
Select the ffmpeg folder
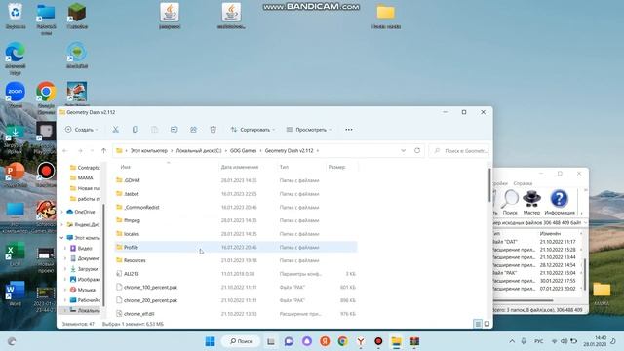[236, 220]
